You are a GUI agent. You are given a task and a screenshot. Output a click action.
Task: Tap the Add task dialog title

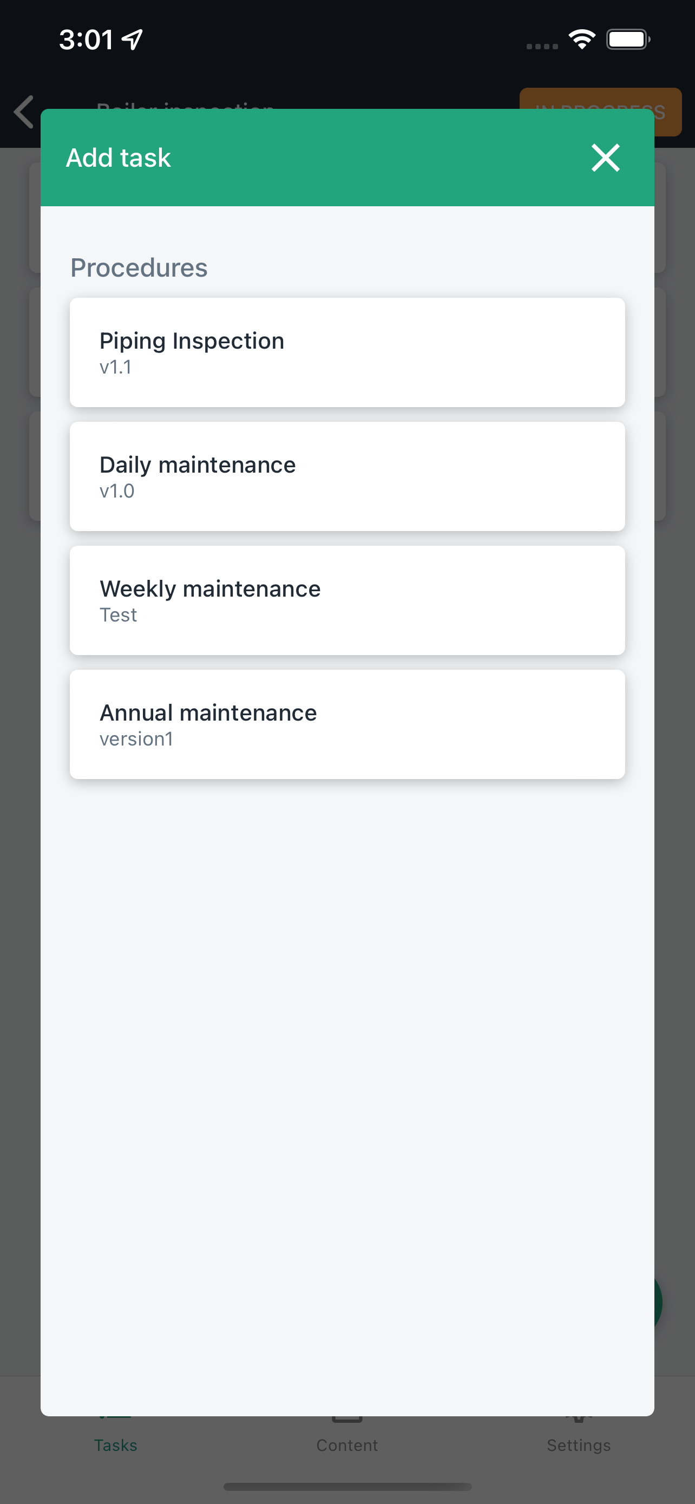pos(119,158)
